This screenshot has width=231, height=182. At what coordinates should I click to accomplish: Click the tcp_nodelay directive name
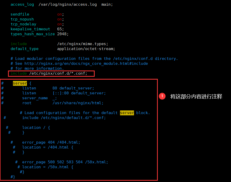tap(24, 24)
